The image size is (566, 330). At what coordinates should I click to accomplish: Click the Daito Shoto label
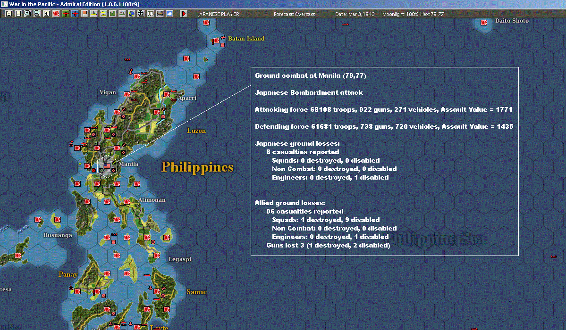click(x=512, y=21)
